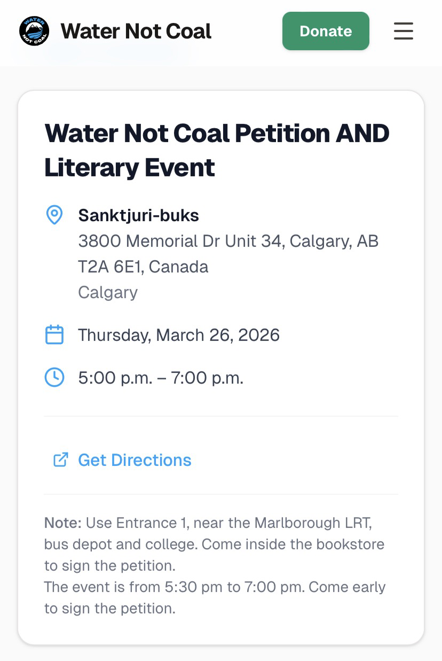442x661 pixels.
Task: Click the grey Calgary city label
Action: (108, 292)
